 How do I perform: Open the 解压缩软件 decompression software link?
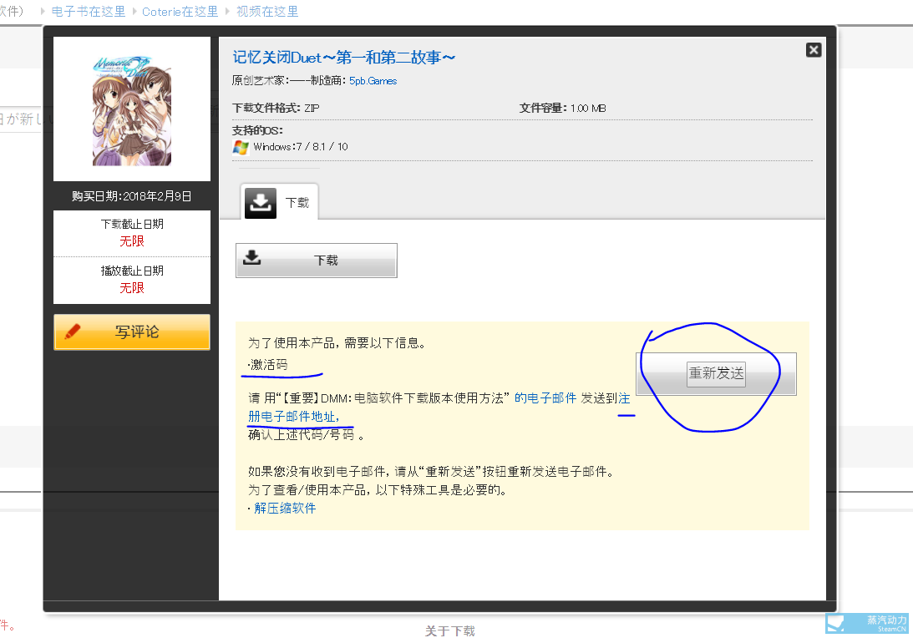[x=285, y=509]
